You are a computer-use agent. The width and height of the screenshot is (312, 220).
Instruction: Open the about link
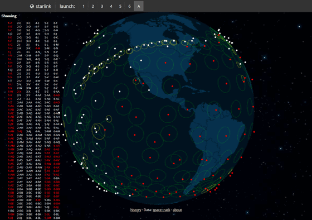click(177, 210)
